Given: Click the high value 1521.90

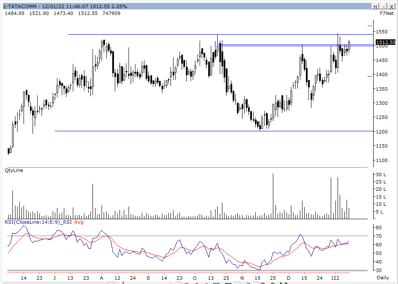Looking at the screenshot, I should [x=39, y=13].
